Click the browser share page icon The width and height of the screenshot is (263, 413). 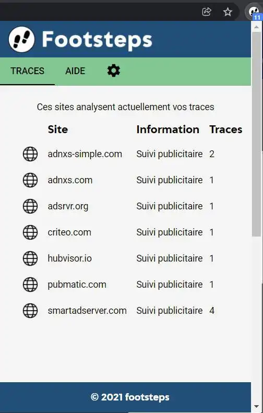click(x=207, y=11)
